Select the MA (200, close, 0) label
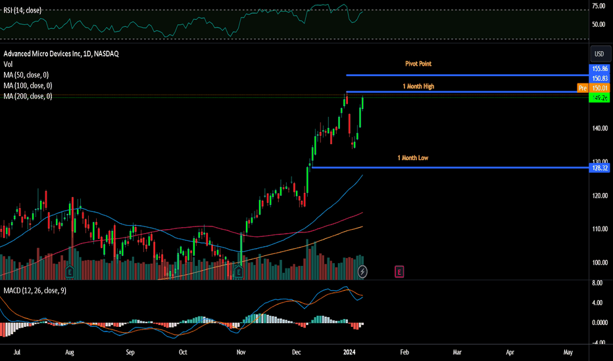Screen dimensions: 613x361 click(x=28, y=96)
